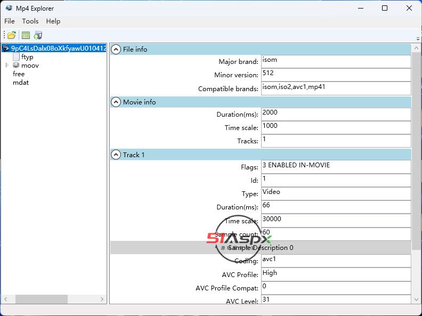Click the movie Time scale field showing 1000

point(336,127)
